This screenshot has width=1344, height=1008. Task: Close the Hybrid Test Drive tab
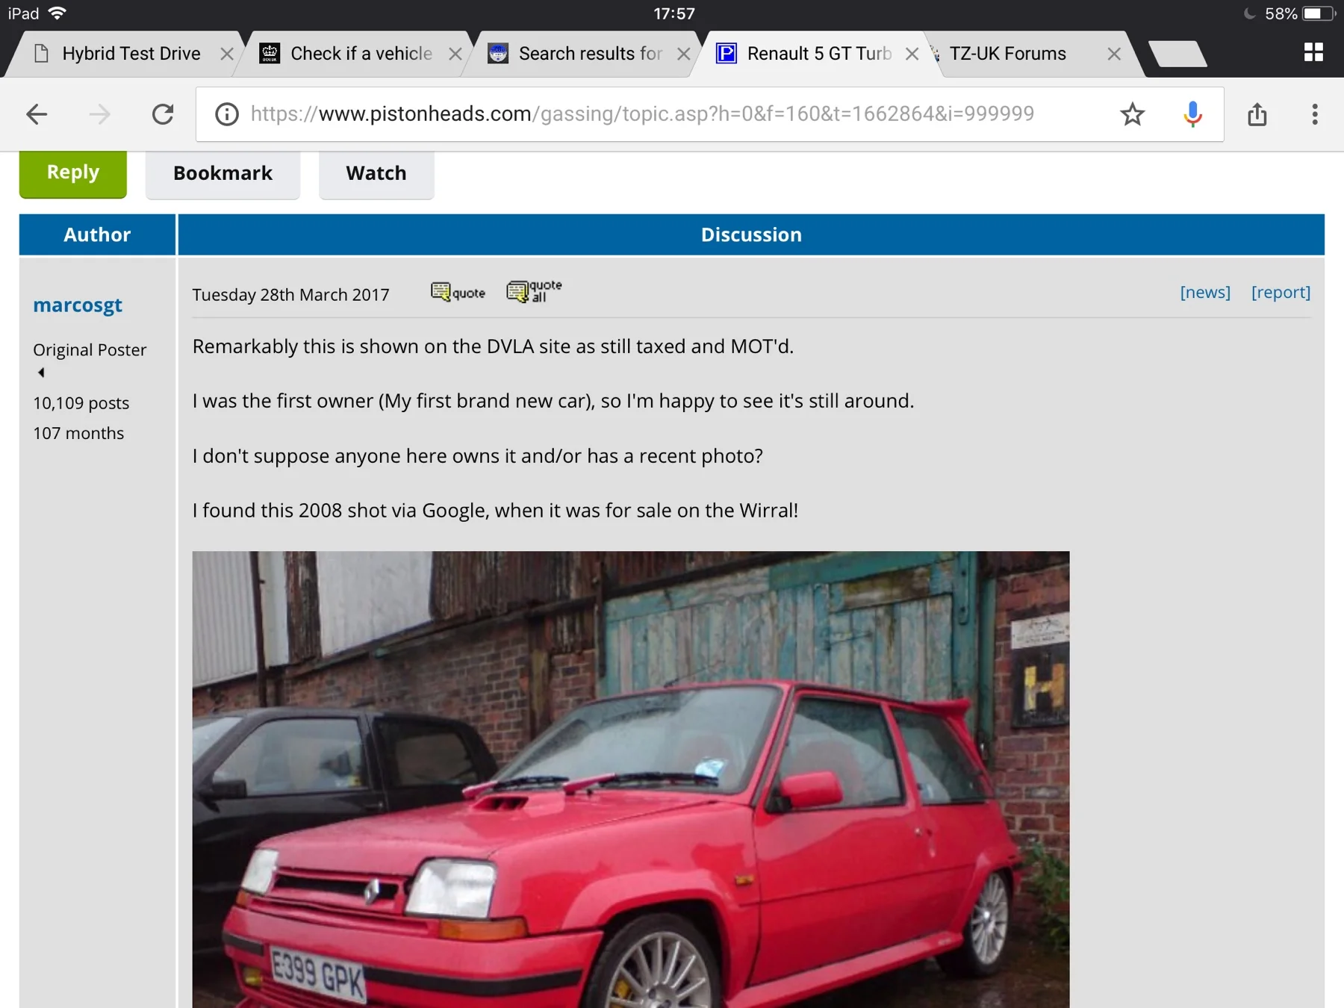pyautogui.click(x=227, y=54)
